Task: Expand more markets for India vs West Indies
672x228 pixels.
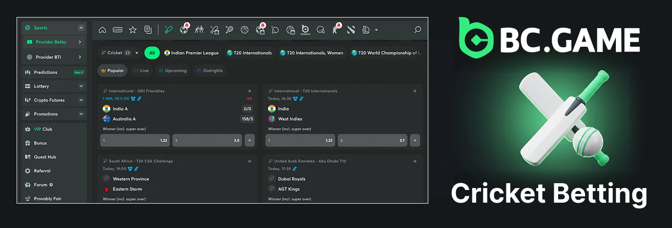Action: pos(415,140)
